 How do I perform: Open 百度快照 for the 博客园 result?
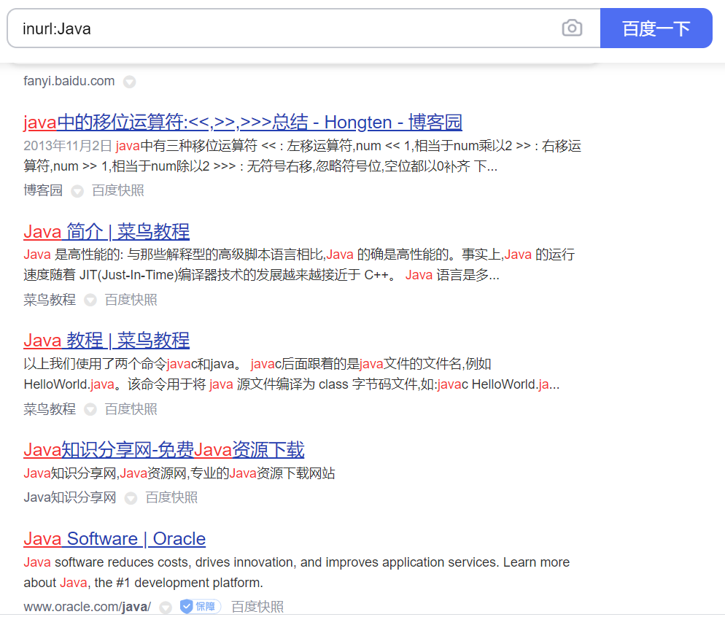point(118,190)
